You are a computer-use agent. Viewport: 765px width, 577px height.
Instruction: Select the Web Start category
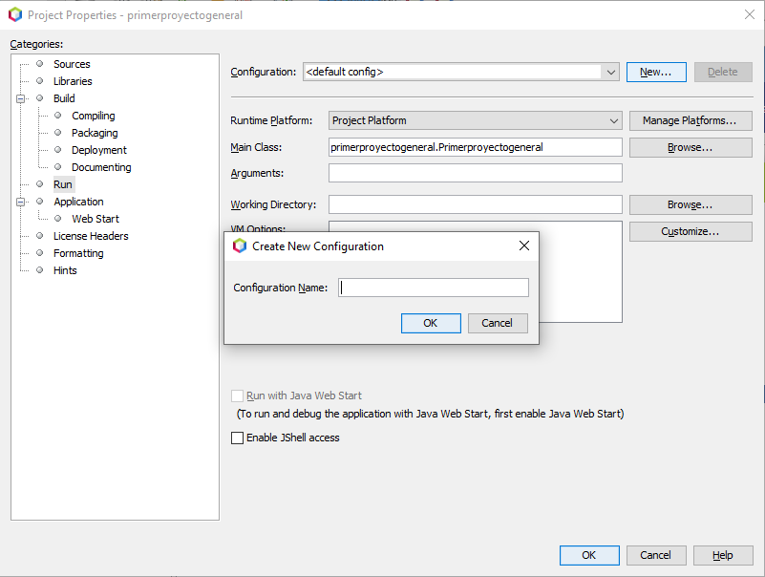click(95, 219)
